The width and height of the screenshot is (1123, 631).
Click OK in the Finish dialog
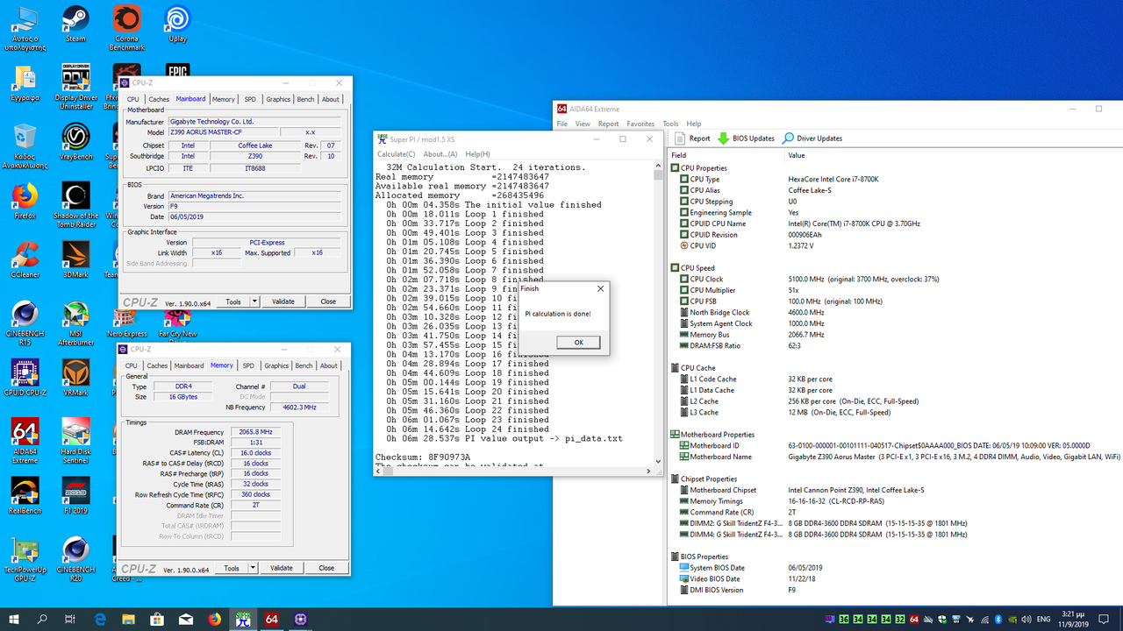coord(578,343)
